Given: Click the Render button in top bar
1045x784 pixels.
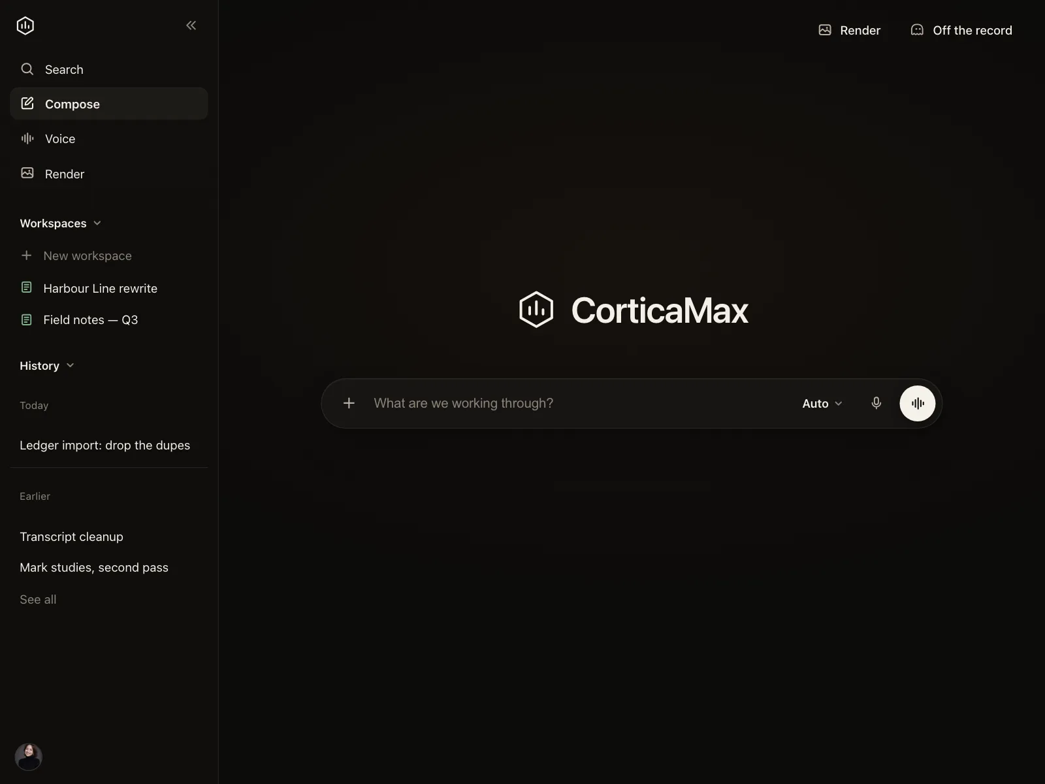Looking at the screenshot, I should 849,30.
